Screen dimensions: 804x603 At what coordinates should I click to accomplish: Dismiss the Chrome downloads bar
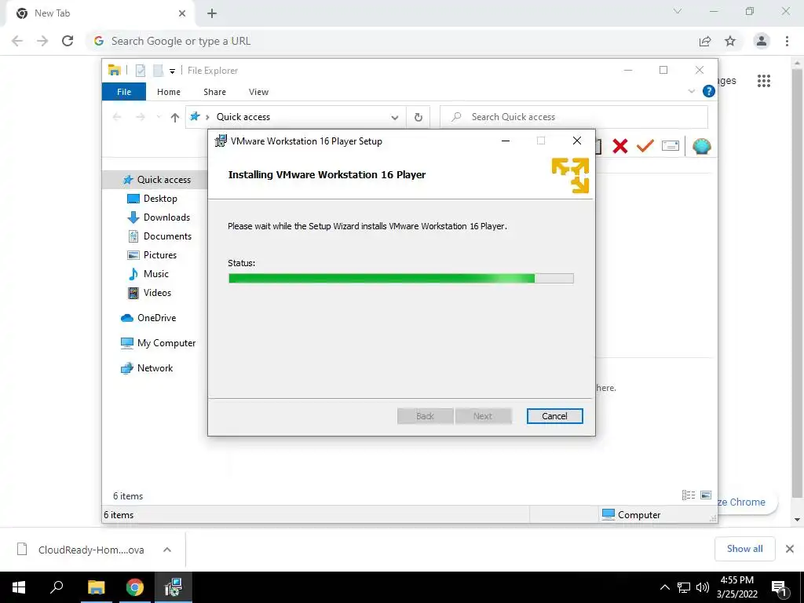point(790,549)
